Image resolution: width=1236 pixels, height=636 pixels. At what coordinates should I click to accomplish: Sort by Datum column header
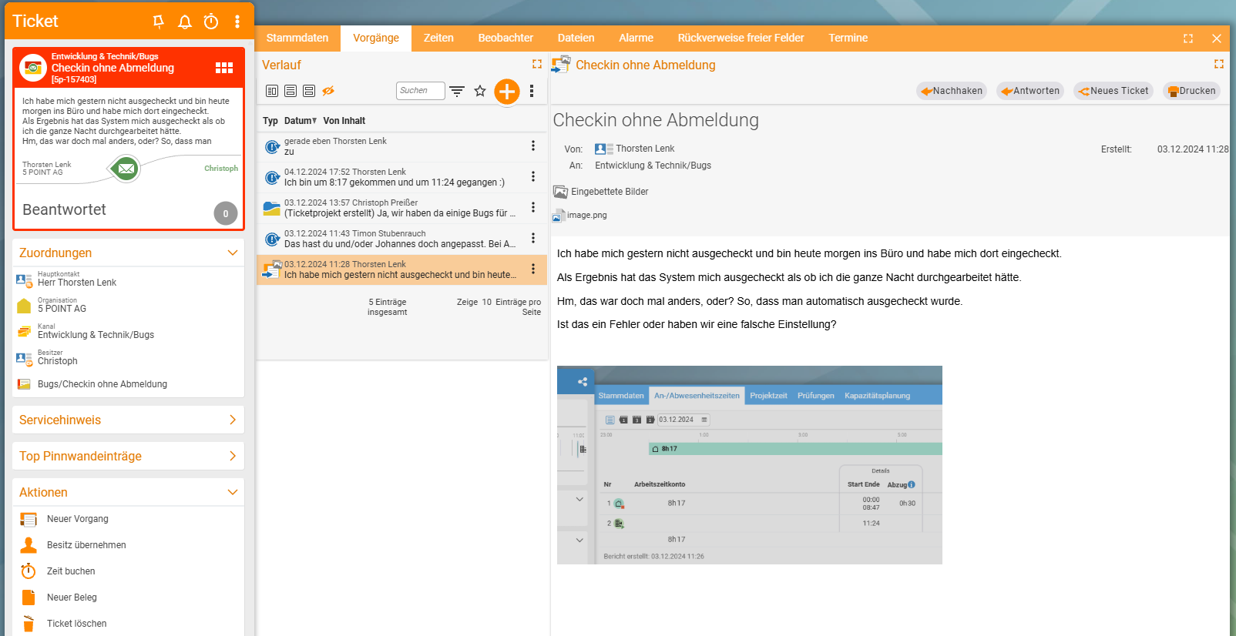click(301, 121)
